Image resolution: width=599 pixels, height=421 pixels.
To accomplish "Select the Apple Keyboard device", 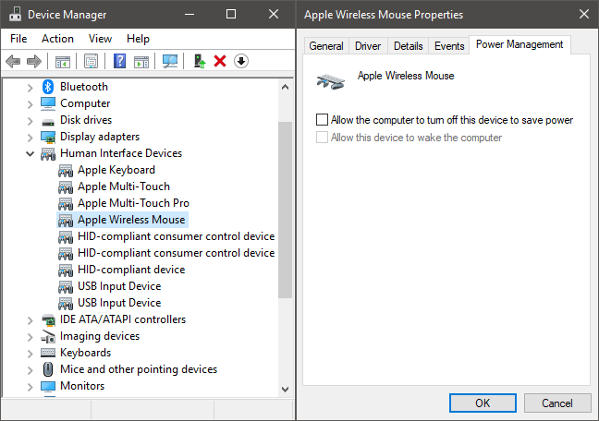I will (116, 170).
